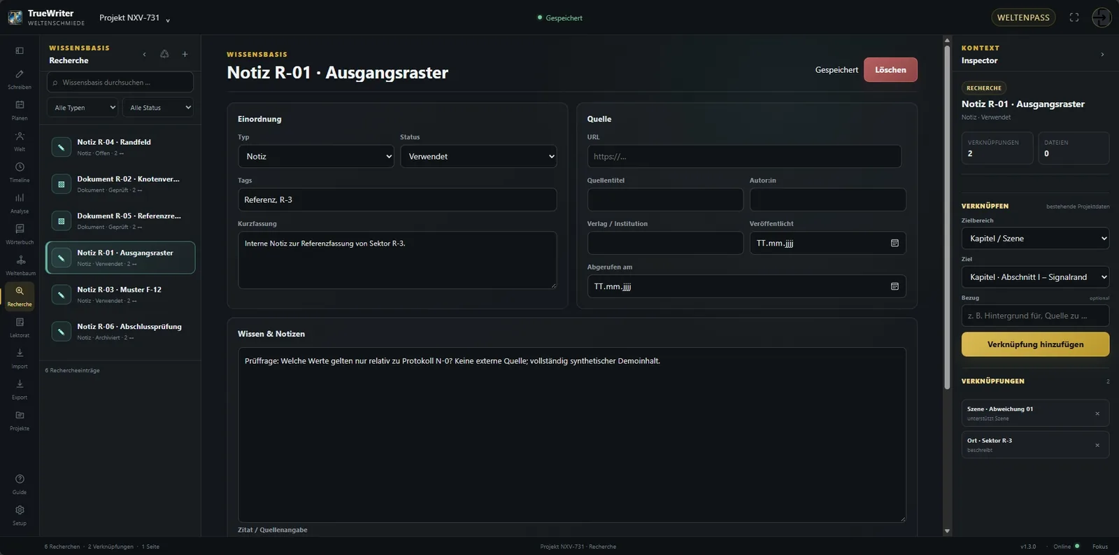Open the Guide help icon
The height and width of the screenshot is (555, 1119).
pos(20,484)
